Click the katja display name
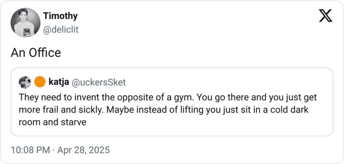Image resolution: width=344 pixels, height=164 pixels. [59, 82]
